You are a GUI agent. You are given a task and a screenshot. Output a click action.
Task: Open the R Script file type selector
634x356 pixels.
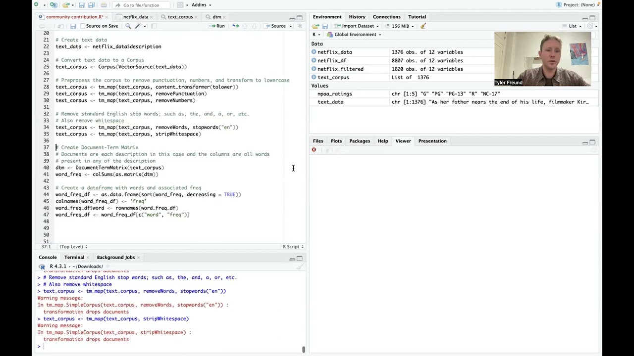click(293, 247)
